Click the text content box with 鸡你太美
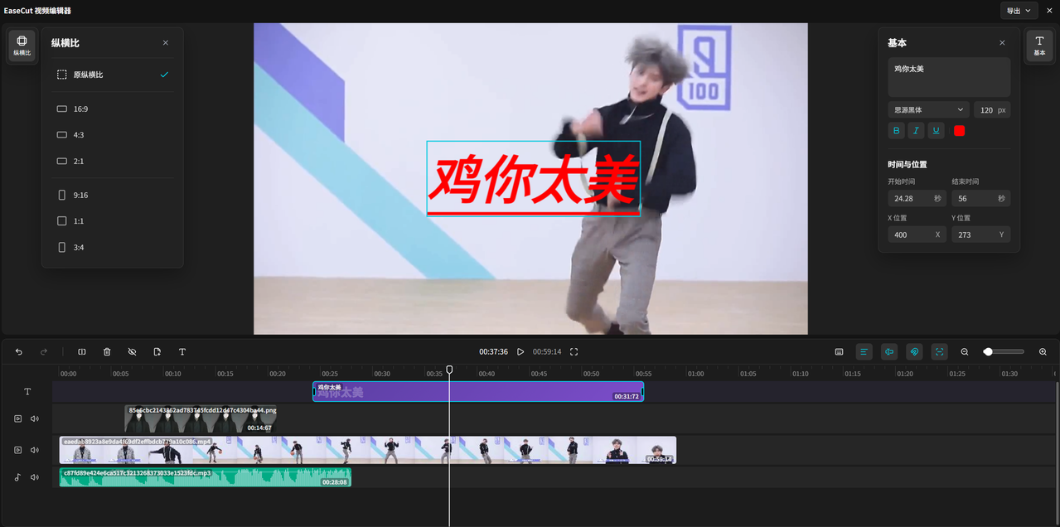The image size is (1060, 527). tap(949, 77)
